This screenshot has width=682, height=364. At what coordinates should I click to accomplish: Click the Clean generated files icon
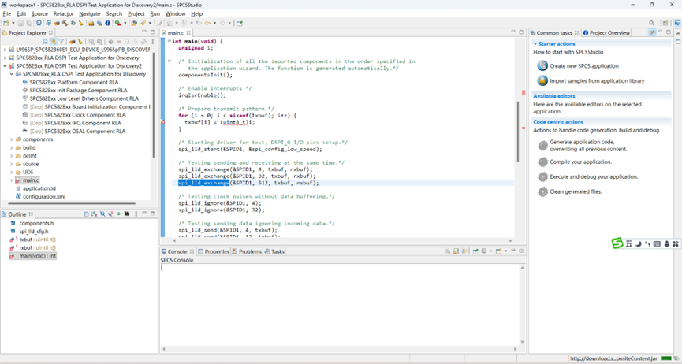(x=542, y=191)
